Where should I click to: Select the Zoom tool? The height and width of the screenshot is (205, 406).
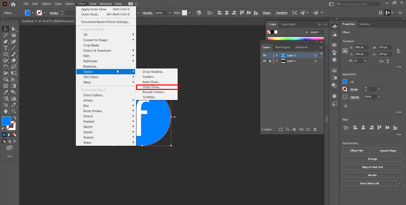pyautogui.click(x=14, y=111)
